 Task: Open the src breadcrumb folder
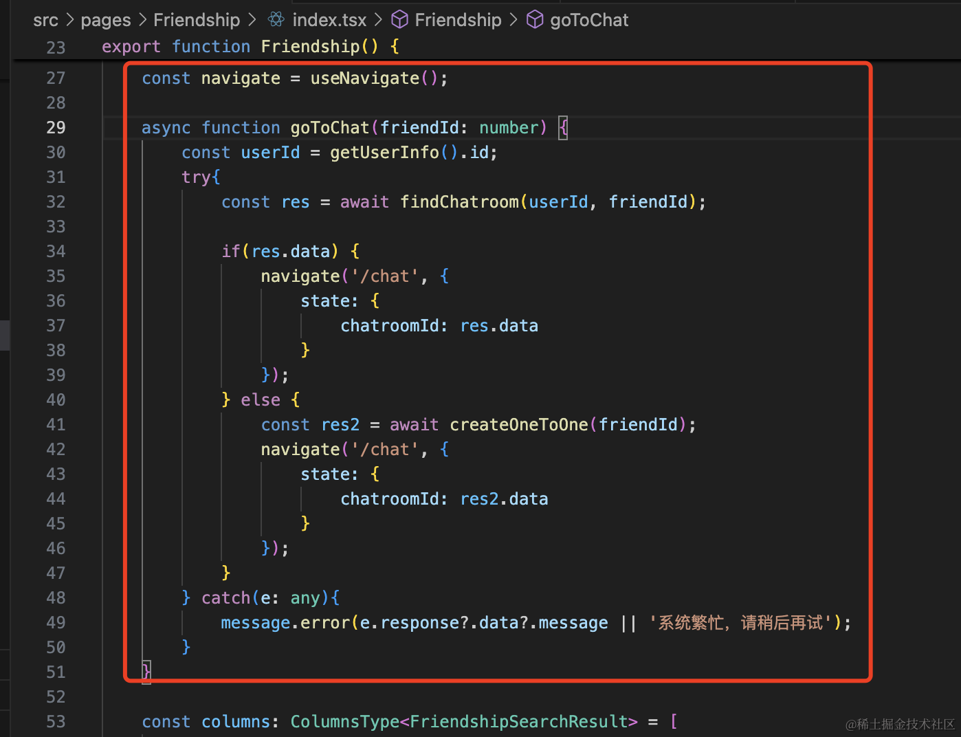[45, 20]
